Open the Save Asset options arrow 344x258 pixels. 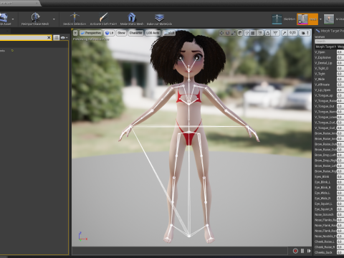(x=13, y=19)
